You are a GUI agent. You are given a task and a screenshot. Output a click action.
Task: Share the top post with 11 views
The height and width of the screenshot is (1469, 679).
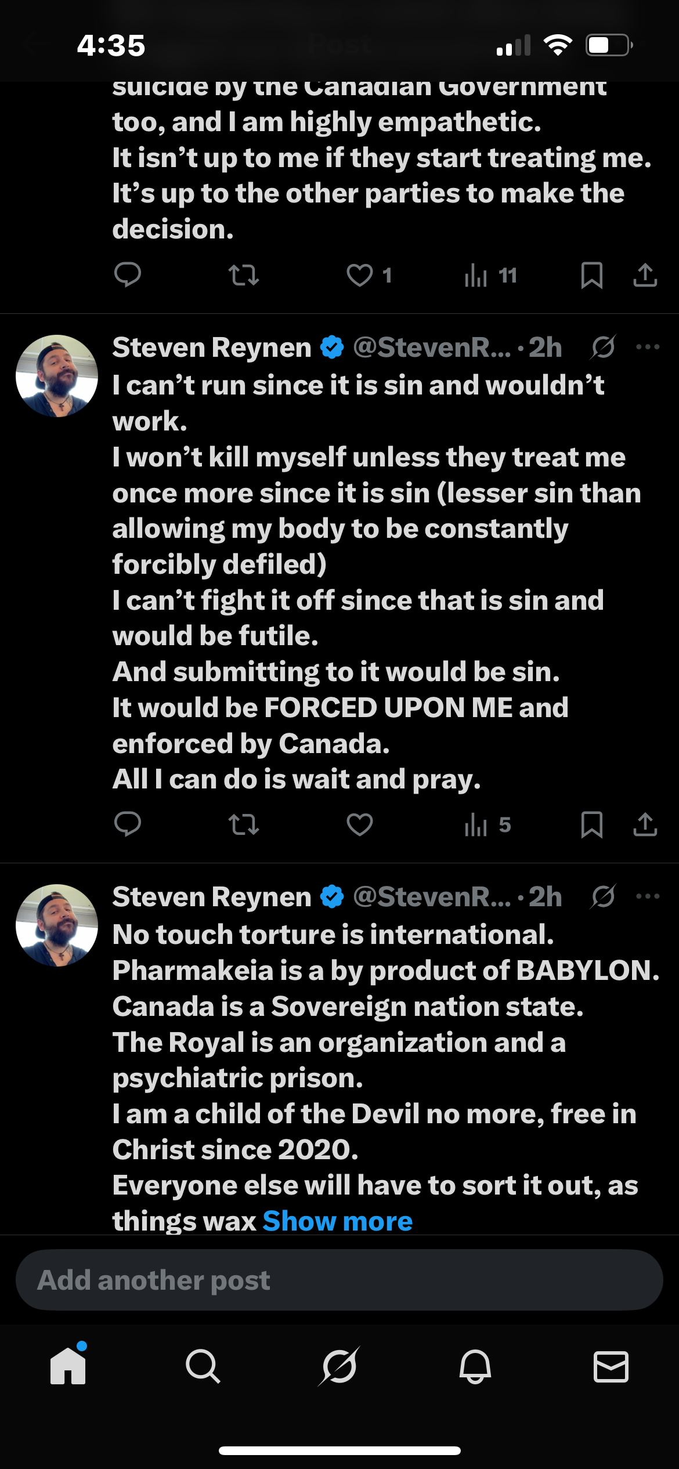point(645,275)
